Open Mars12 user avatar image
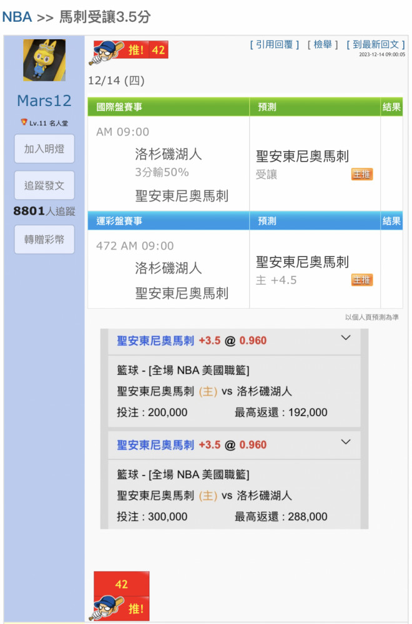 click(x=44, y=60)
